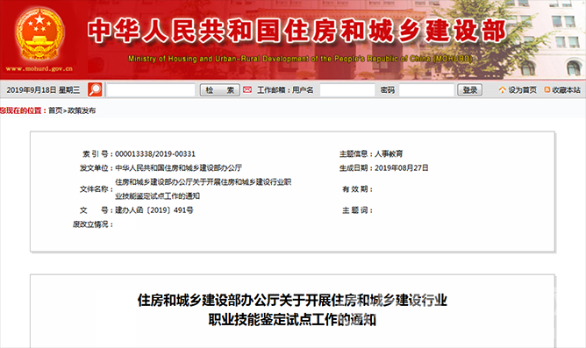Click the 登录 login button

pyautogui.click(x=470, y=89)
